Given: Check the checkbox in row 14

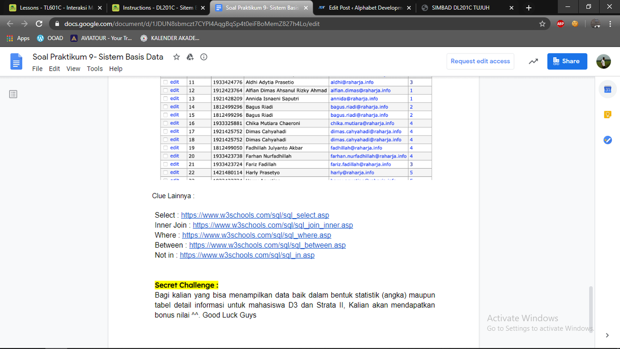Looking at the screenshot, I should 165,107.
